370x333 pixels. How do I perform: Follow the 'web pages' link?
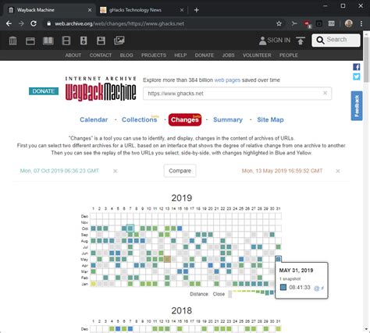pyautogui.click(x=227, y=80)
